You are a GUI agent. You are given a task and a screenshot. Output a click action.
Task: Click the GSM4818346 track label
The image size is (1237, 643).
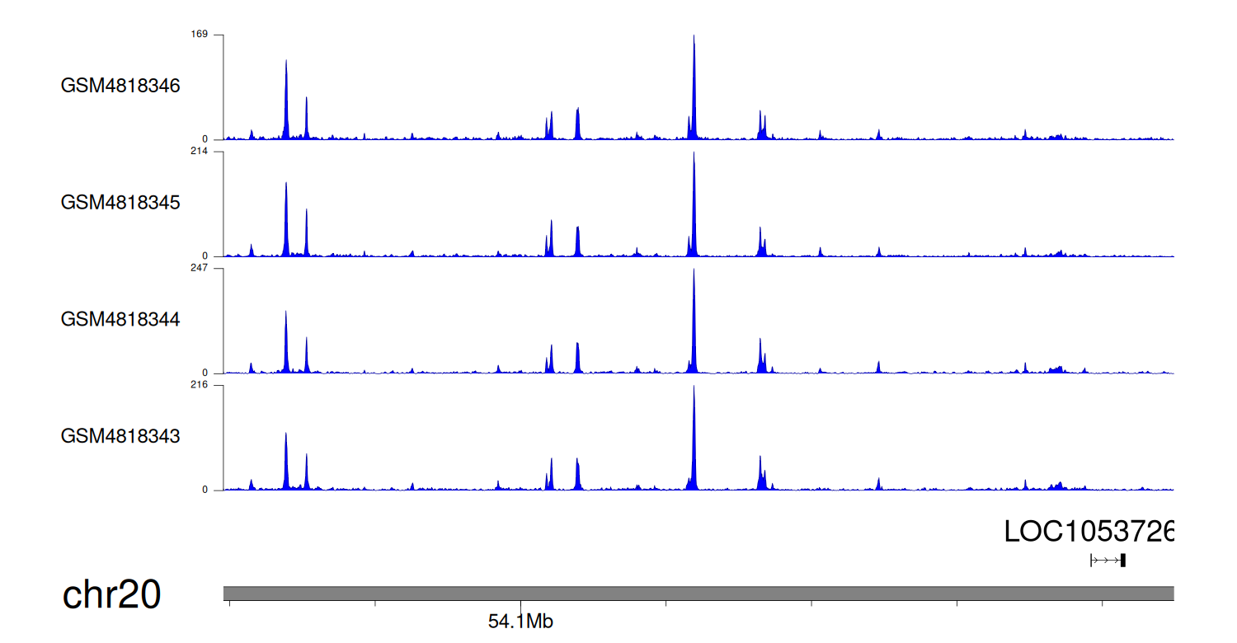(x=120, y=86)
